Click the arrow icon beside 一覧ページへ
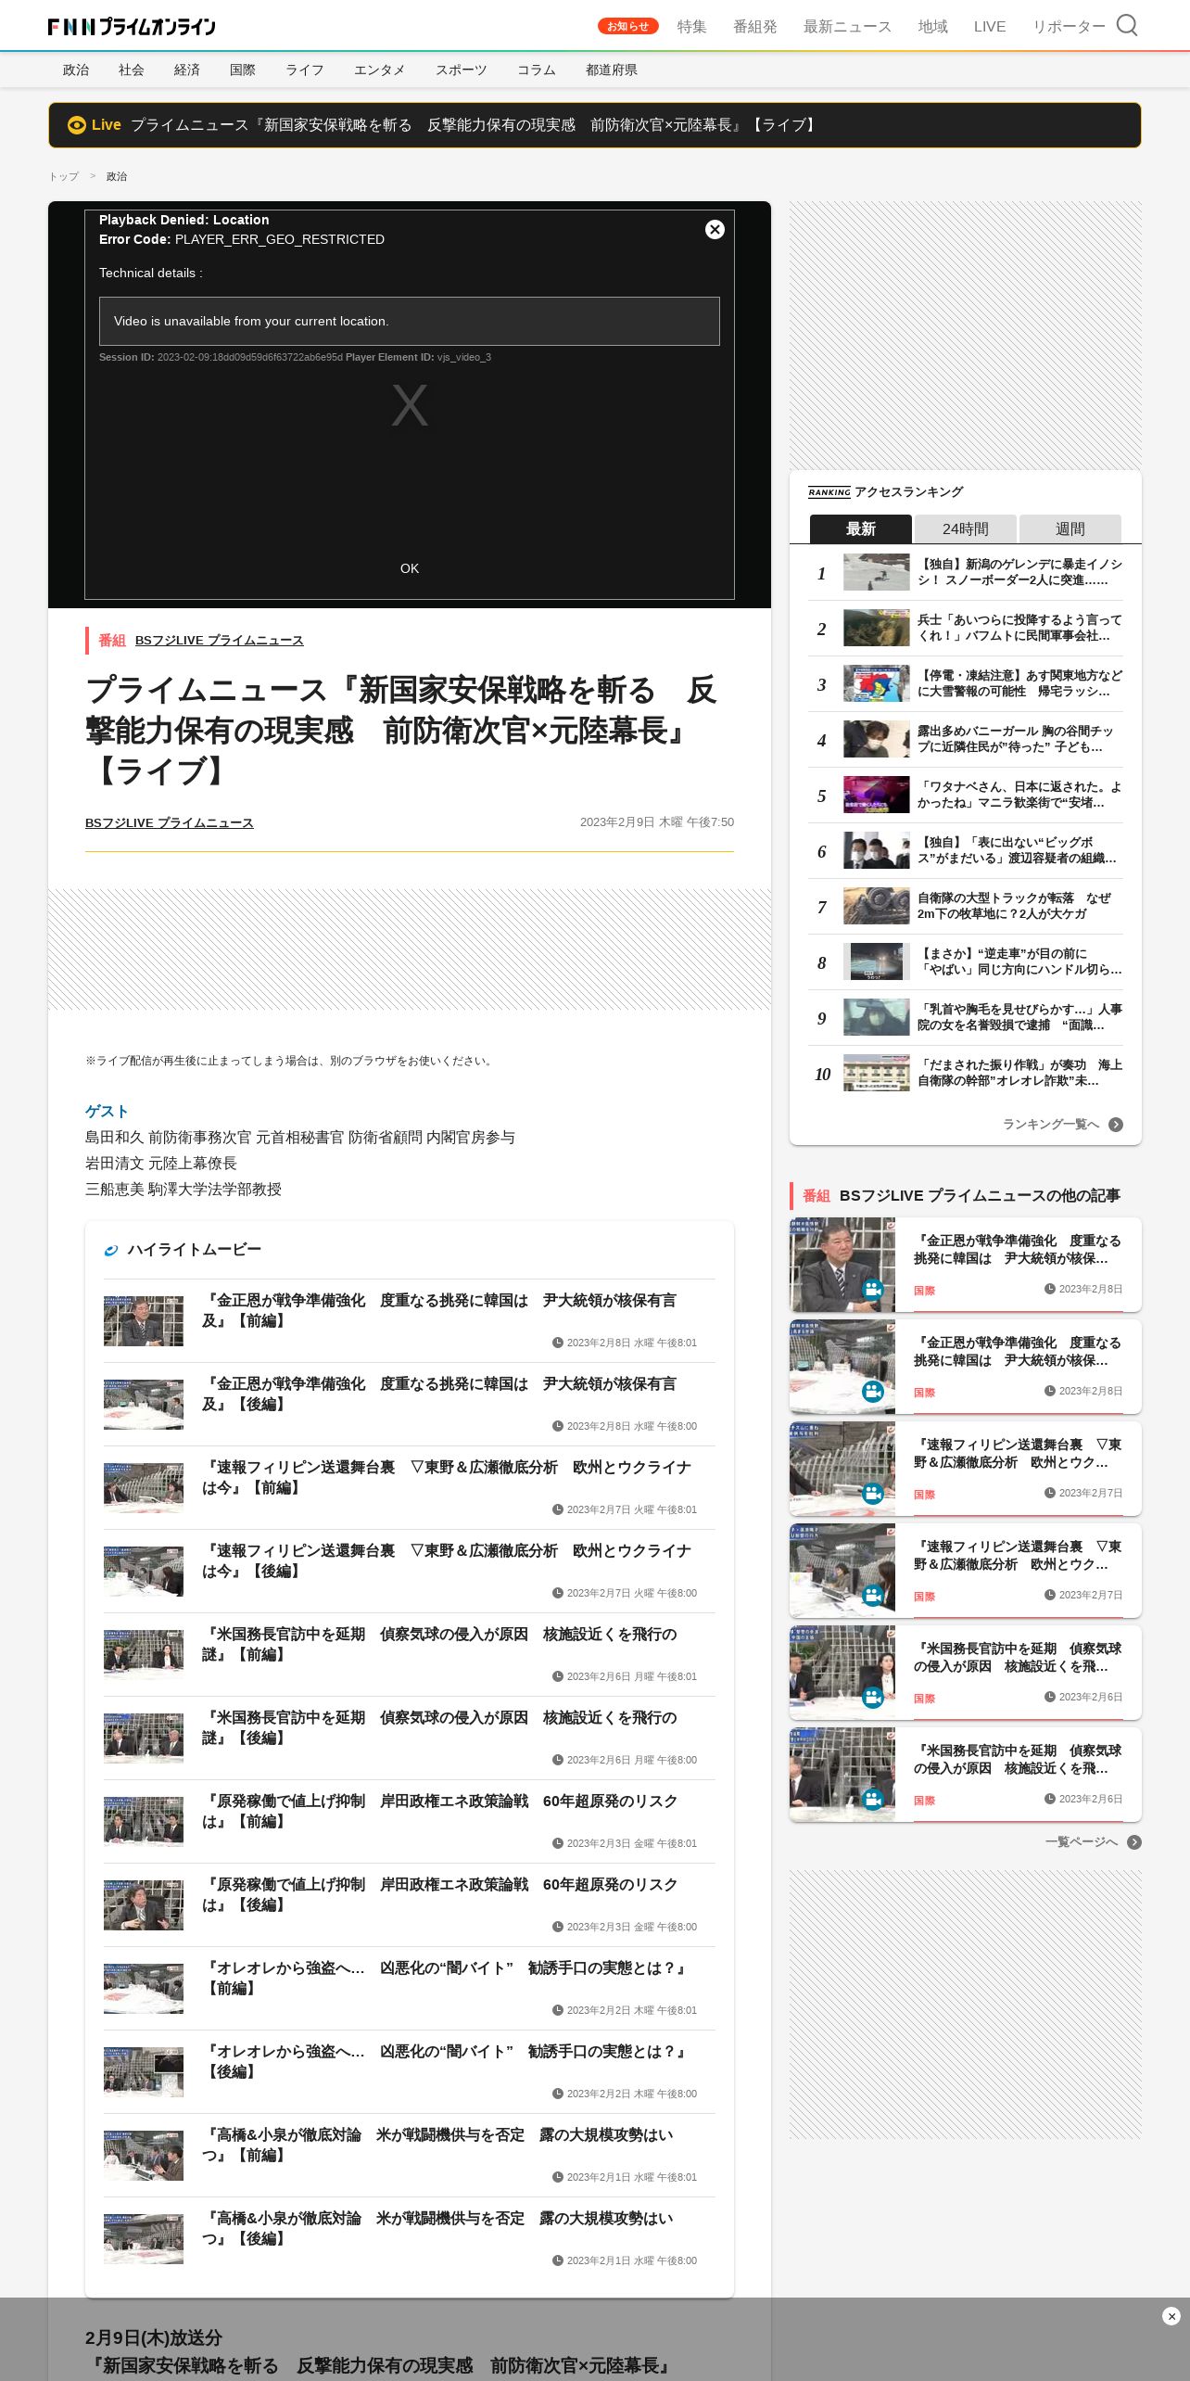 [x=1134, y=1842]
